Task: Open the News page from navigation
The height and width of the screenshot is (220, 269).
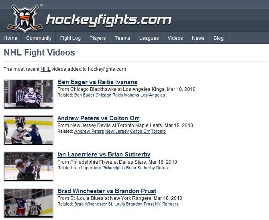Action: (198, 38)
